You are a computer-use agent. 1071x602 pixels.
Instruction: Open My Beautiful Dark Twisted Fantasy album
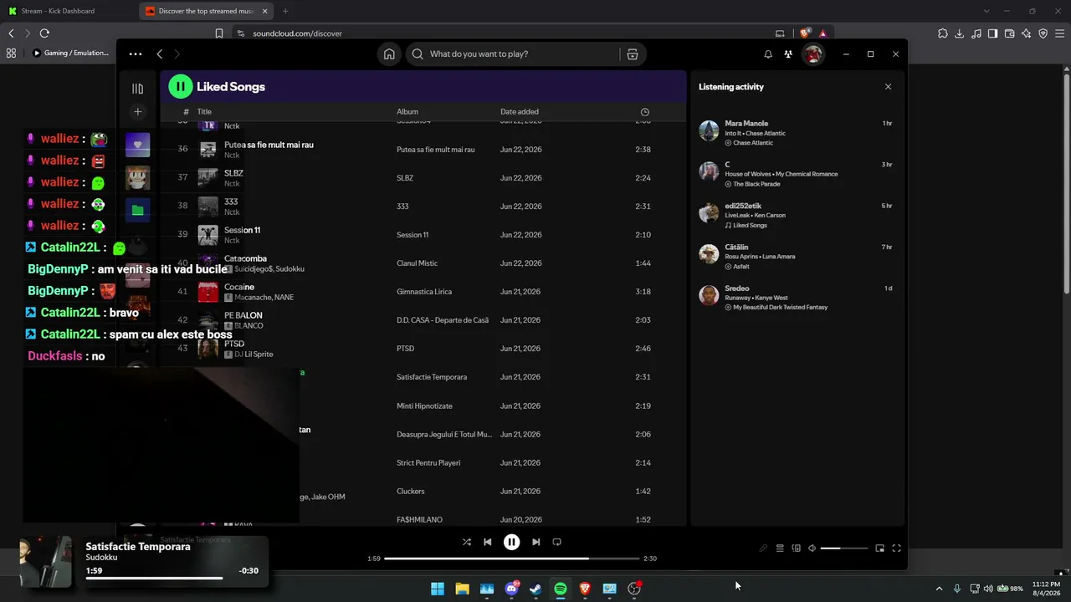tap(781, 308)
